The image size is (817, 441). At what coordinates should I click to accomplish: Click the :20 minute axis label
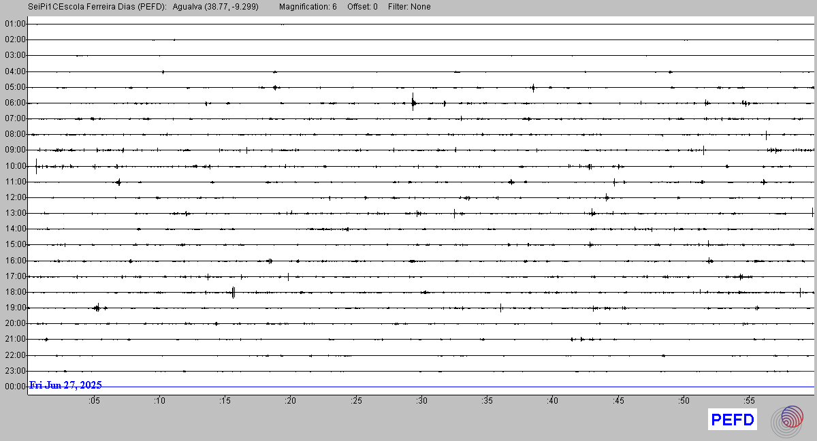[291, 401]
